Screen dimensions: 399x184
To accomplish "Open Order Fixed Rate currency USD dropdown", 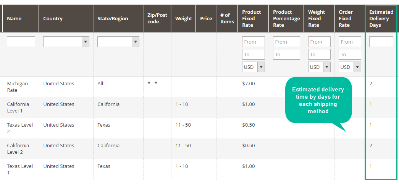I will [x=350, y=67].
